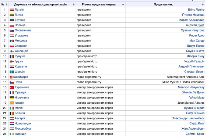Select text Alex Kuprecht / Andreas Aebi
This screenshot has height=136, width=207.
point(186,77)
